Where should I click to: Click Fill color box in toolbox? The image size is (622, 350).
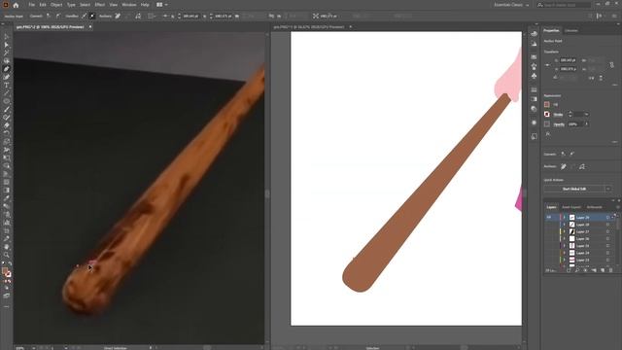(x=5, y=271)
